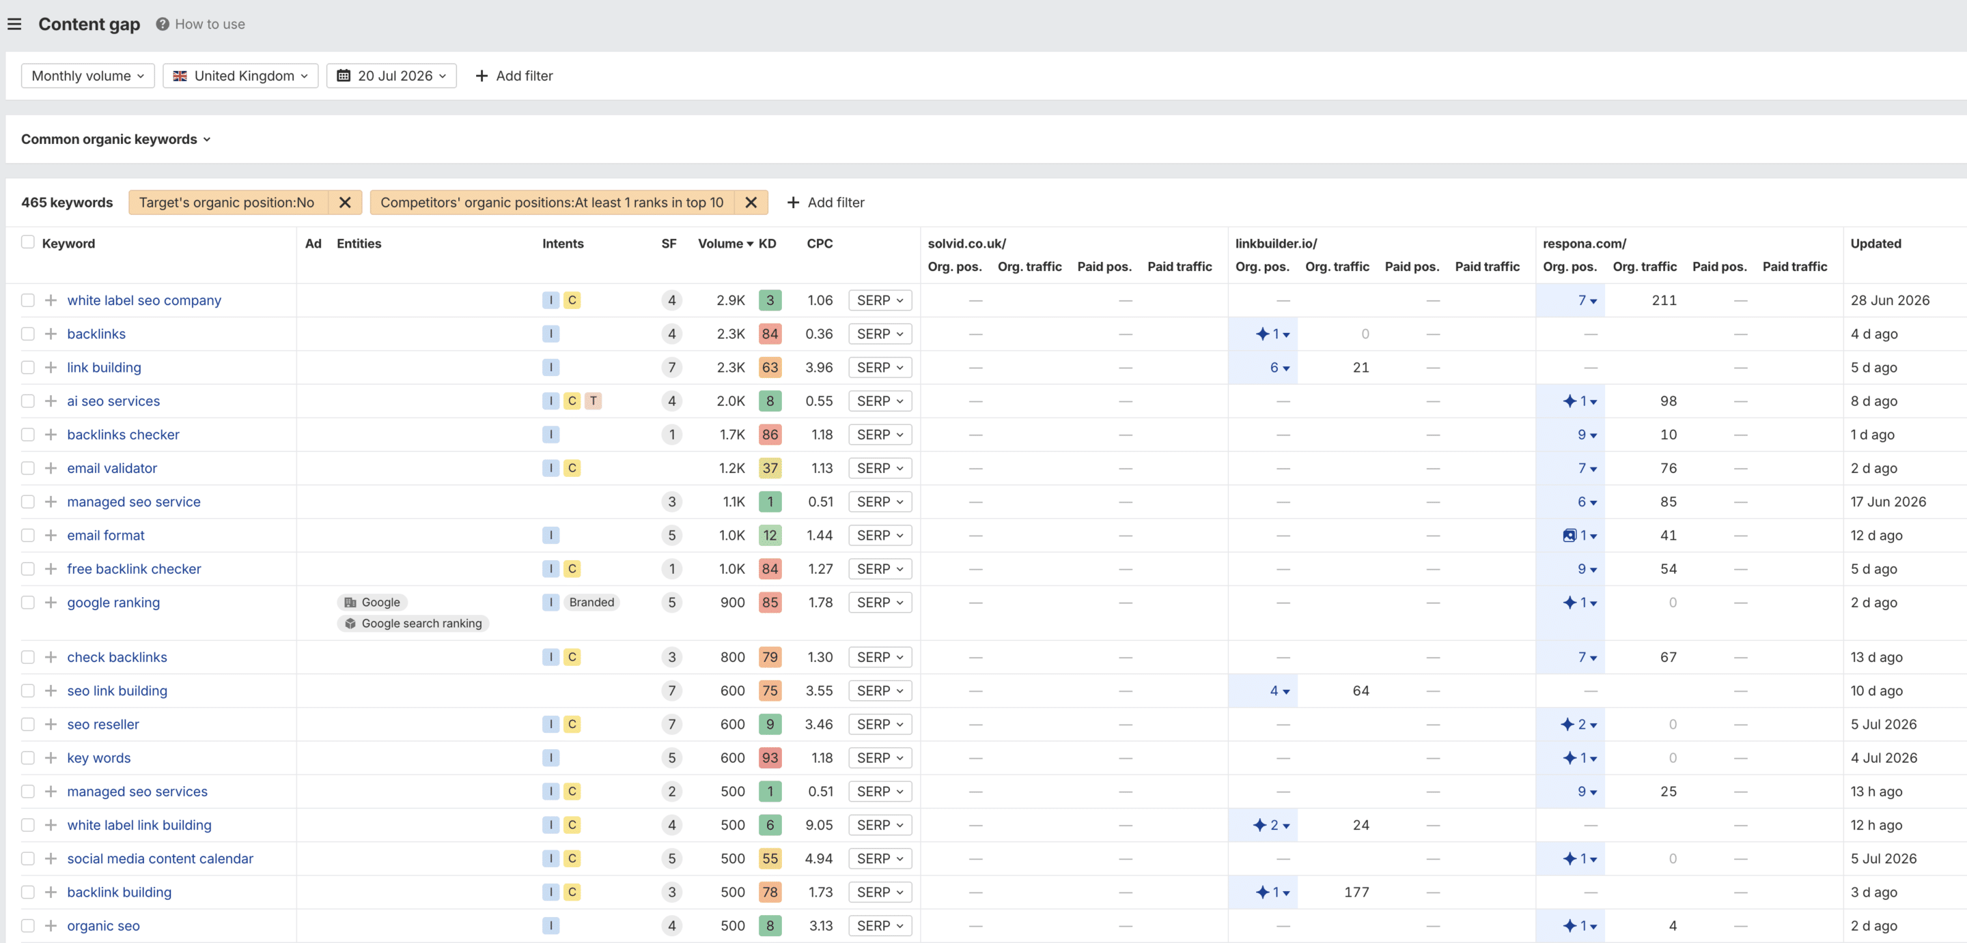Click the KD 84 badge for backlinks
Screen dimensions: 1967x943
click(770, 334)
